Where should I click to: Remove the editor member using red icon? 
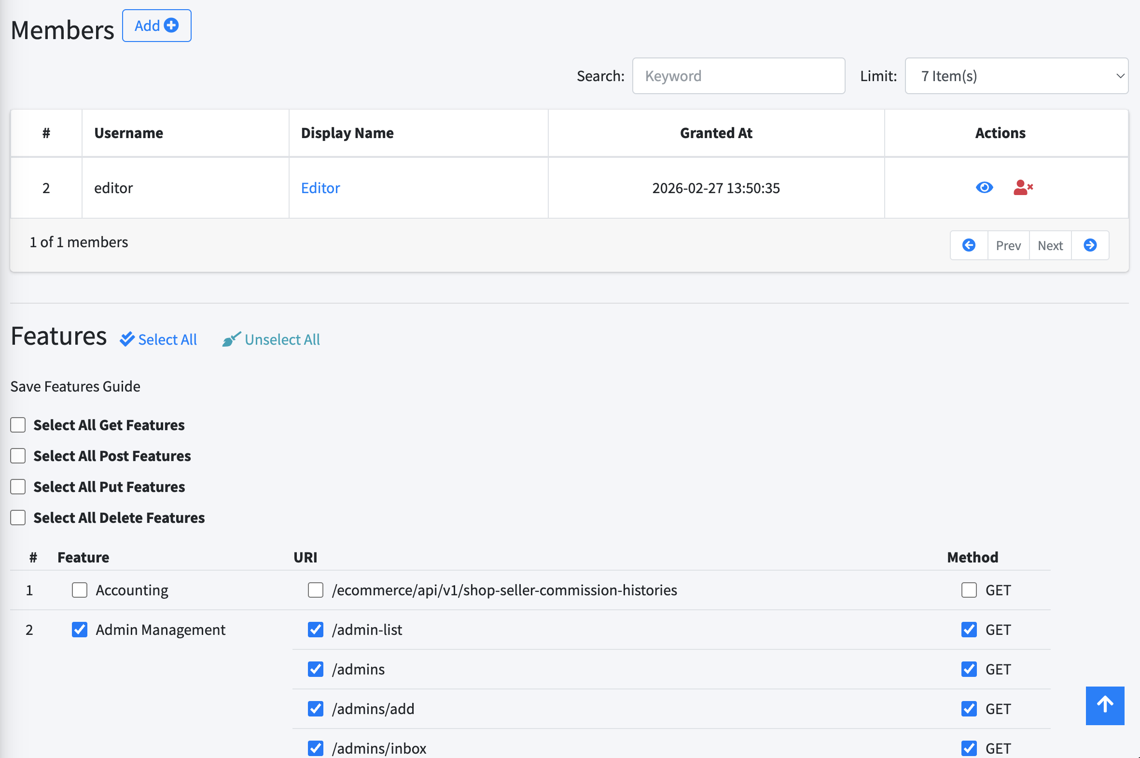(1023, 187)
